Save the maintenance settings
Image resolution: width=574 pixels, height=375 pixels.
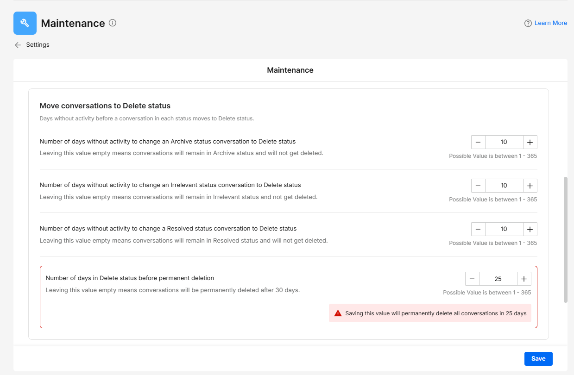pos(538,359)
